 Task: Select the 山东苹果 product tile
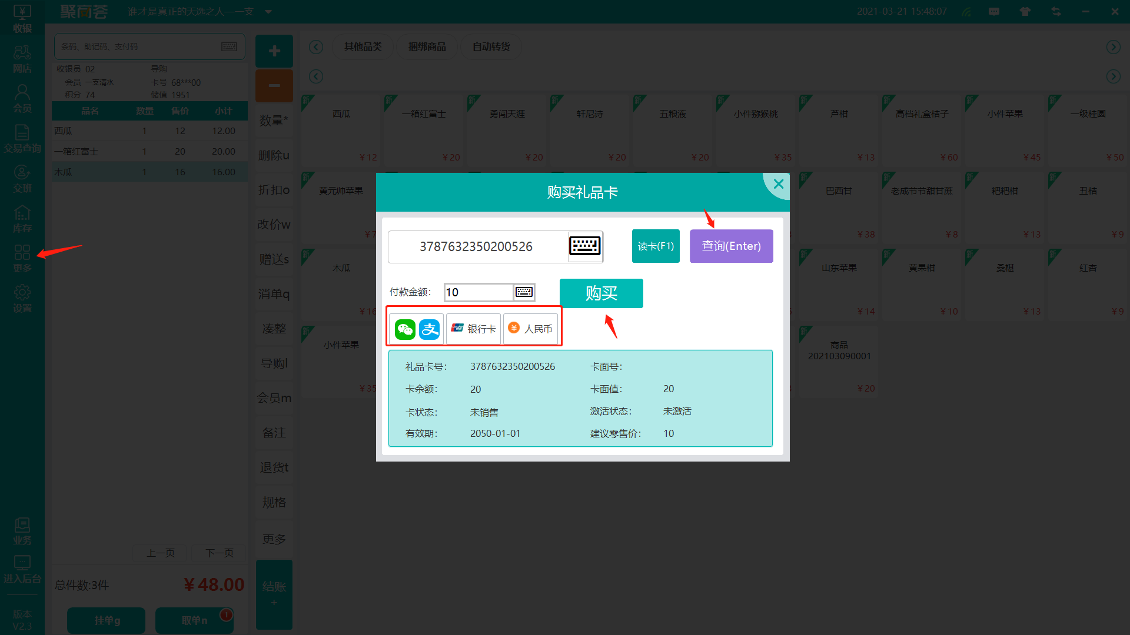point(839,285)
